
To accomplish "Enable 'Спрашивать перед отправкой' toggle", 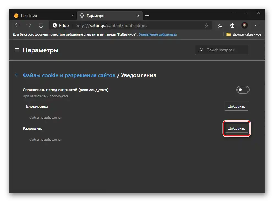I will tap(243, 89).
